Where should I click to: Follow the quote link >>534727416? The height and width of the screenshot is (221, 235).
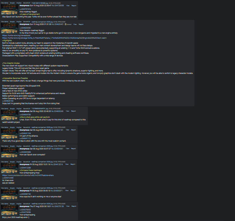pyautogui.click(x=25, y=9)
